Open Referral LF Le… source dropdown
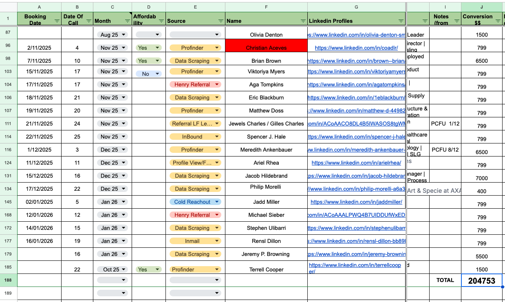Image resolution: width=505 pixels, height=302 pixels. [x=195, y=123]
